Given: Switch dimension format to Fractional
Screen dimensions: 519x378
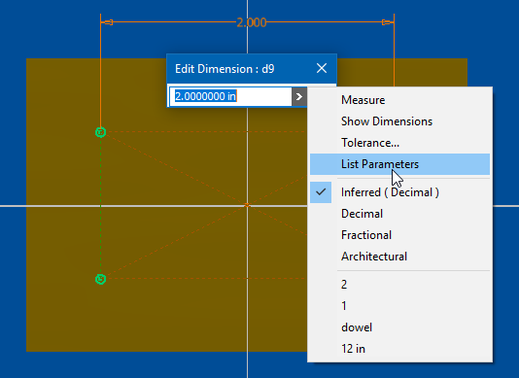Looking at the screenshot, I should point(399,235).
